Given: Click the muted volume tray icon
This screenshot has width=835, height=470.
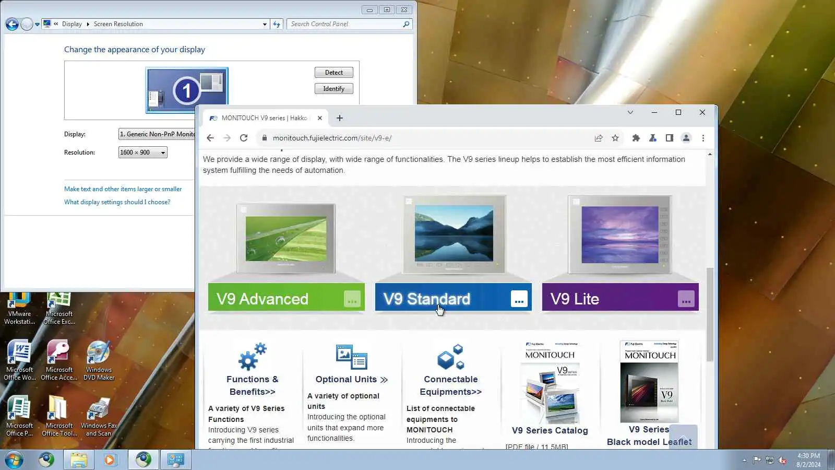Looking at the screenshot, I should pyautogui.click(x=782, y=460).
